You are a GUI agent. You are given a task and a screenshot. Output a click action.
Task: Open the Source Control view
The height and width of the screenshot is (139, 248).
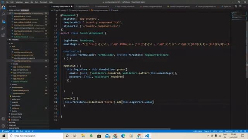[3, 21]
